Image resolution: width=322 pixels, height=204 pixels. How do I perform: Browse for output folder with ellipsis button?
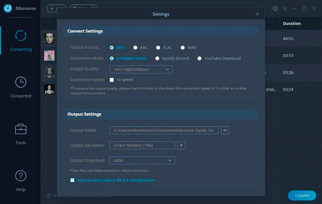[225, 130]
